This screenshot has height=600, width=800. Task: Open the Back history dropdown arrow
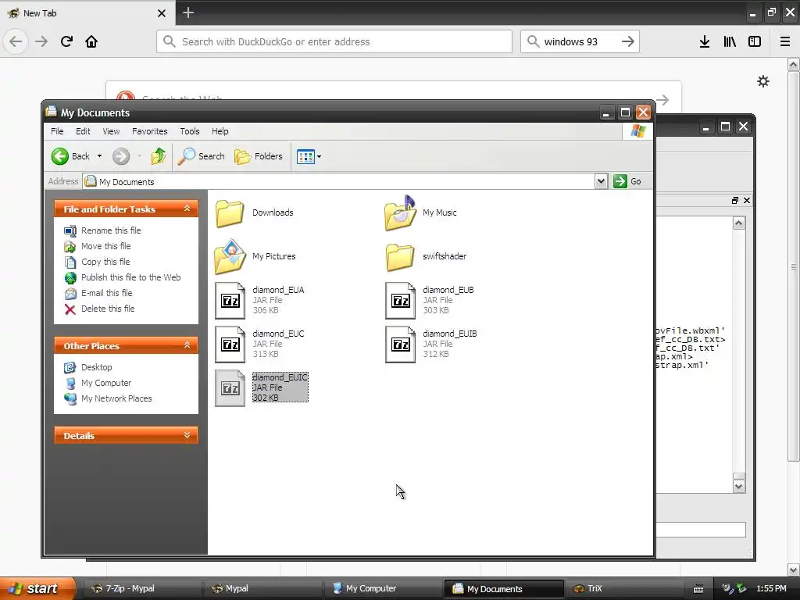point(99,156)
